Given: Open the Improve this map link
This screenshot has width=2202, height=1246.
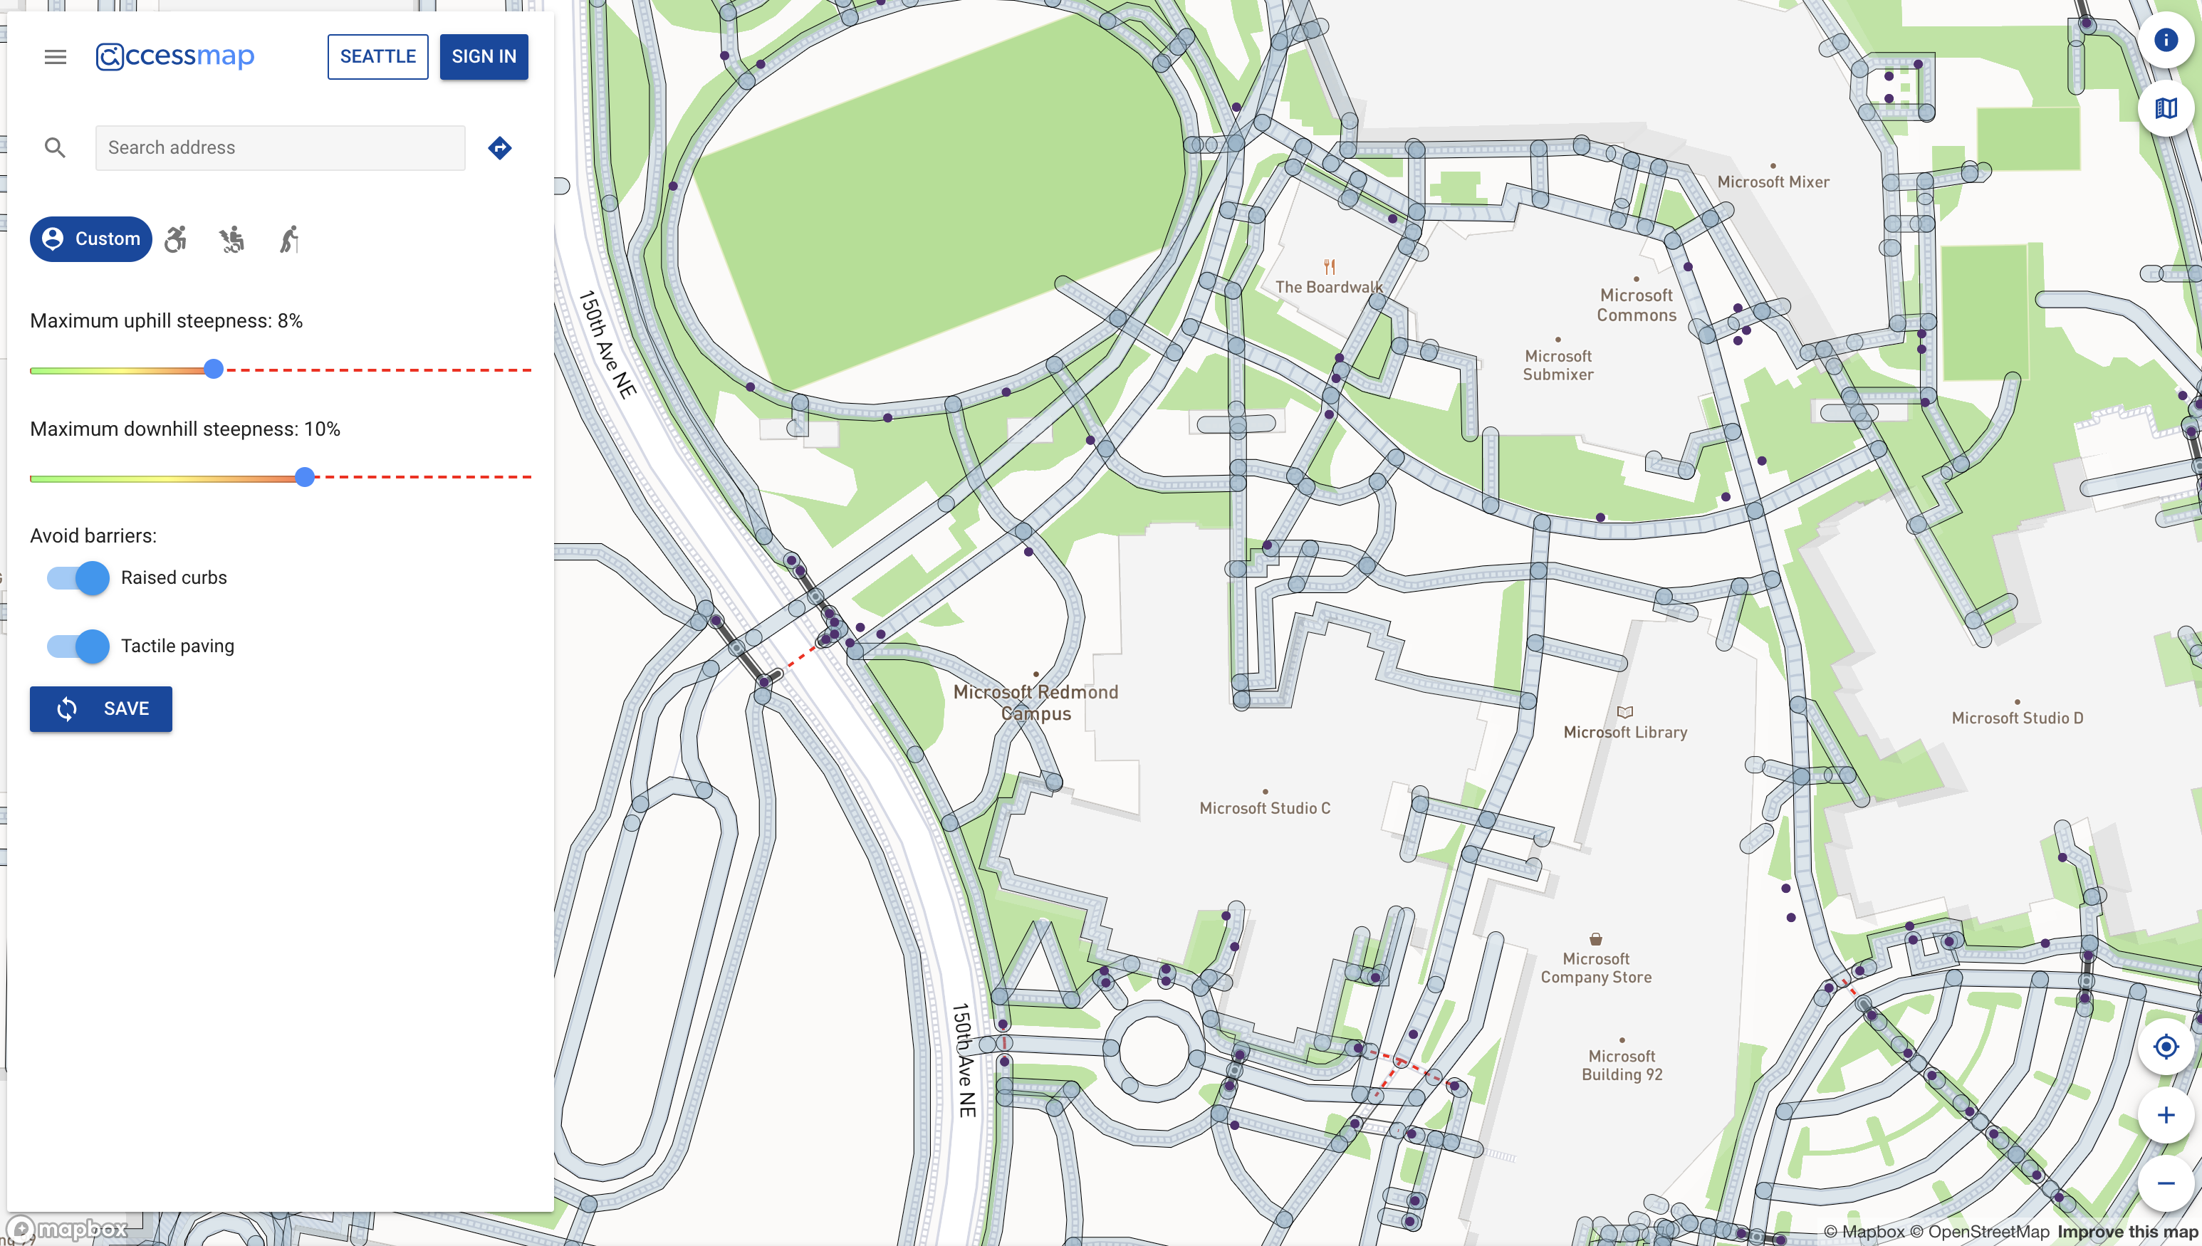Looking at the screenshot, I should tap(2129, 1232).
